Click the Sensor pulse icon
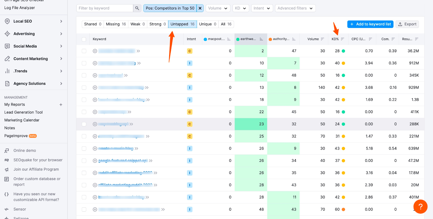 7,209
